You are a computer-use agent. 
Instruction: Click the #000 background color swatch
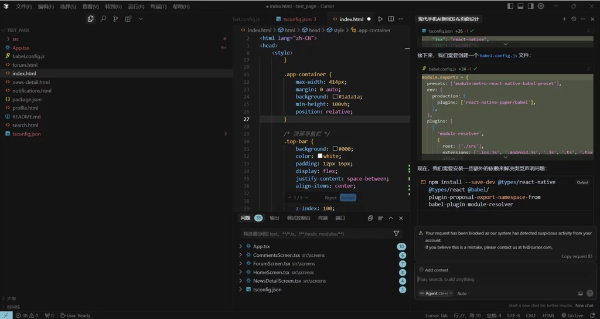click(335, 148)
